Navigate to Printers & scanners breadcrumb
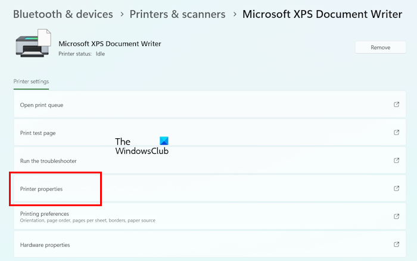Viewport: 417px width, 261px height. click(x=178, y=14)
